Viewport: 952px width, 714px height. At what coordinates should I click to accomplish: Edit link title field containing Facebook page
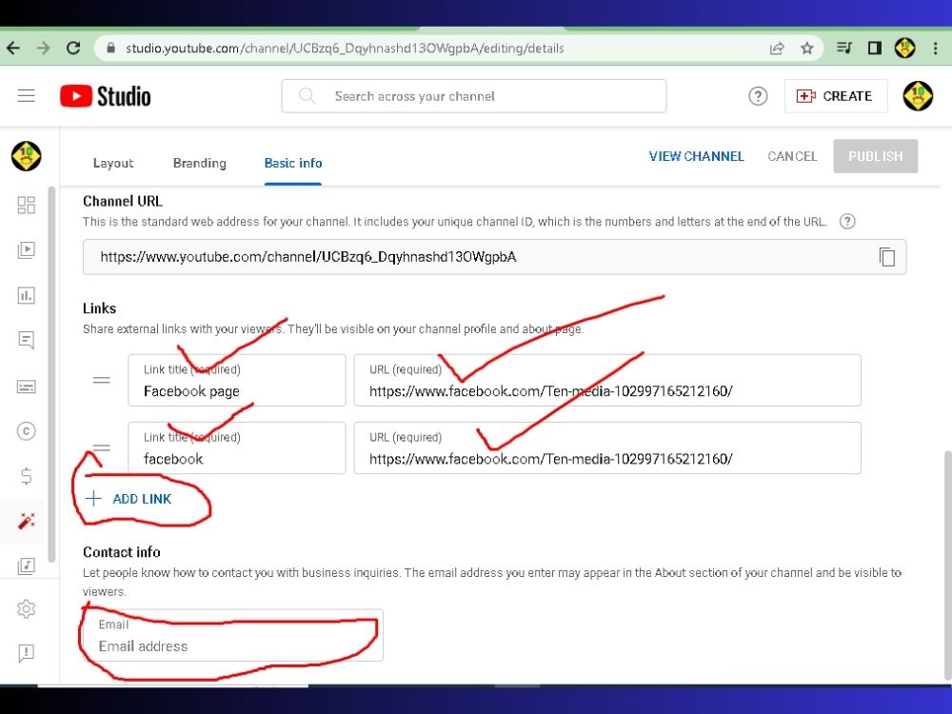coord(237,380)
